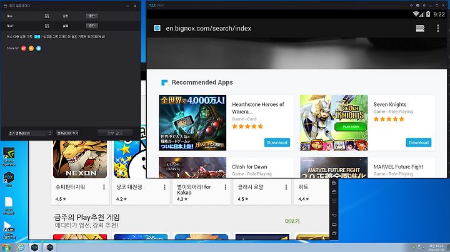Click the Clash for Dawn title
This screenshot has height=252, width=450.
249,167
